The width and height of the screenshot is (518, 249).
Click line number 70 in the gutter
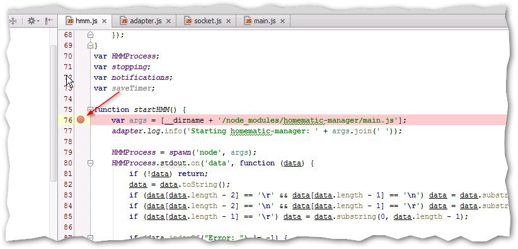[x=68, y=56]
